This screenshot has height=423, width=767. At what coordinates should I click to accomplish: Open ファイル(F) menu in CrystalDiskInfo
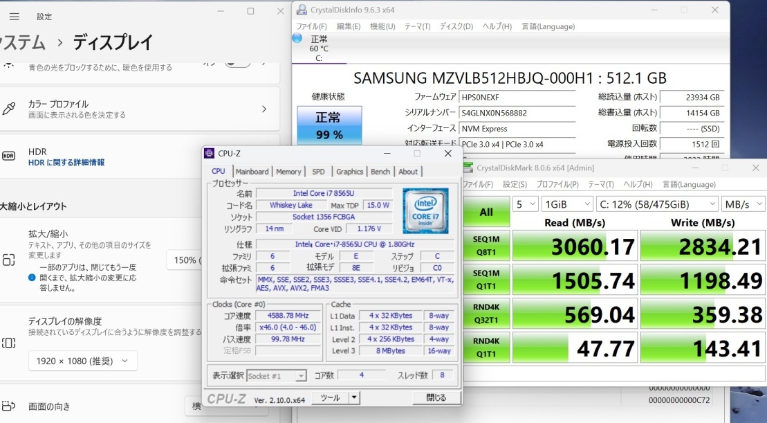click(312, 26)
